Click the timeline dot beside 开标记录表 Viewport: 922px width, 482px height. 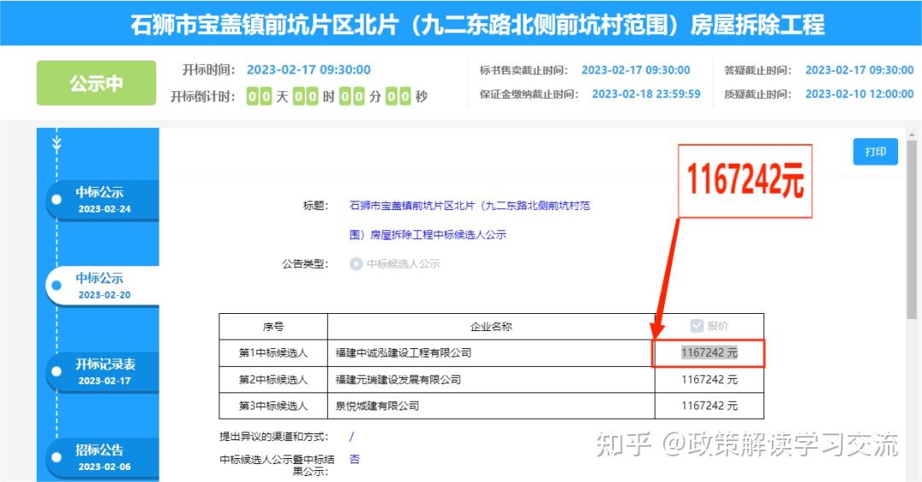tap(56, 371)
